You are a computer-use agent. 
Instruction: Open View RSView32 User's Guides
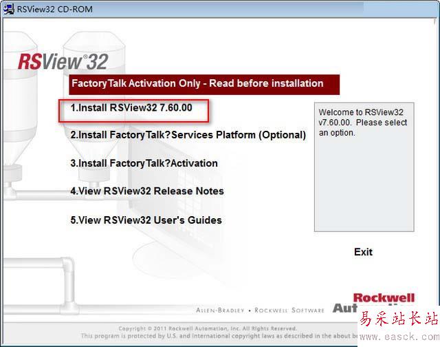tap(146, 220)
